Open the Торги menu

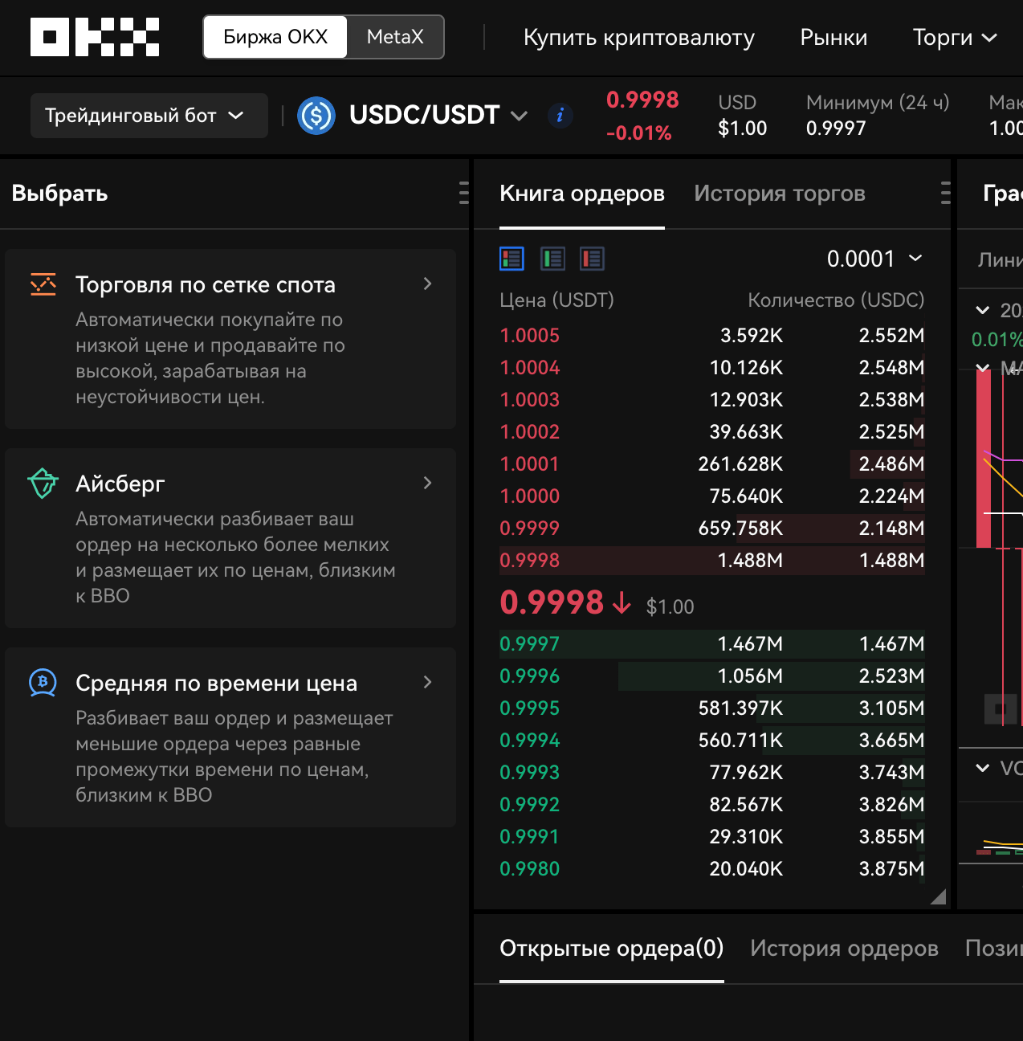954,38
